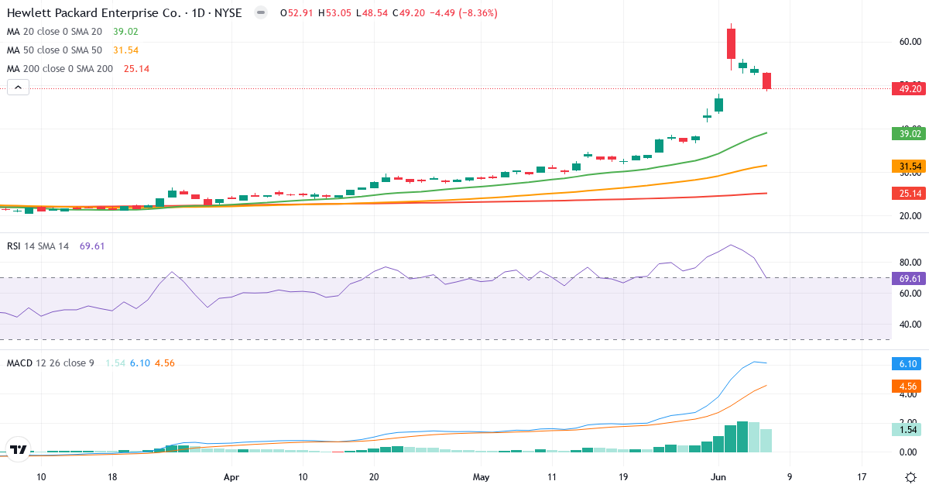Click the last red candle near 49.20
Image resolution: width=929 pixels, height=488 pixels.
(766, 81)
